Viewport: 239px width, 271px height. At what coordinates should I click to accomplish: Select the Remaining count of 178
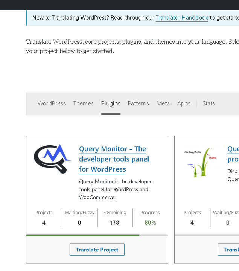tap(115, 223)
